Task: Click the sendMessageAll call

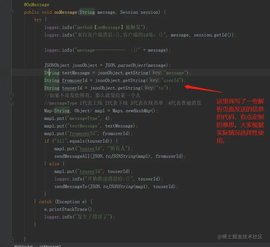Action: coord(72,156)
